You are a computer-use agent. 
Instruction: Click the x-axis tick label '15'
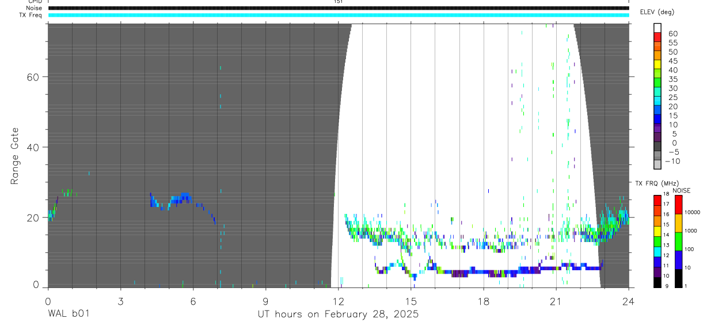tap(410, 301)
